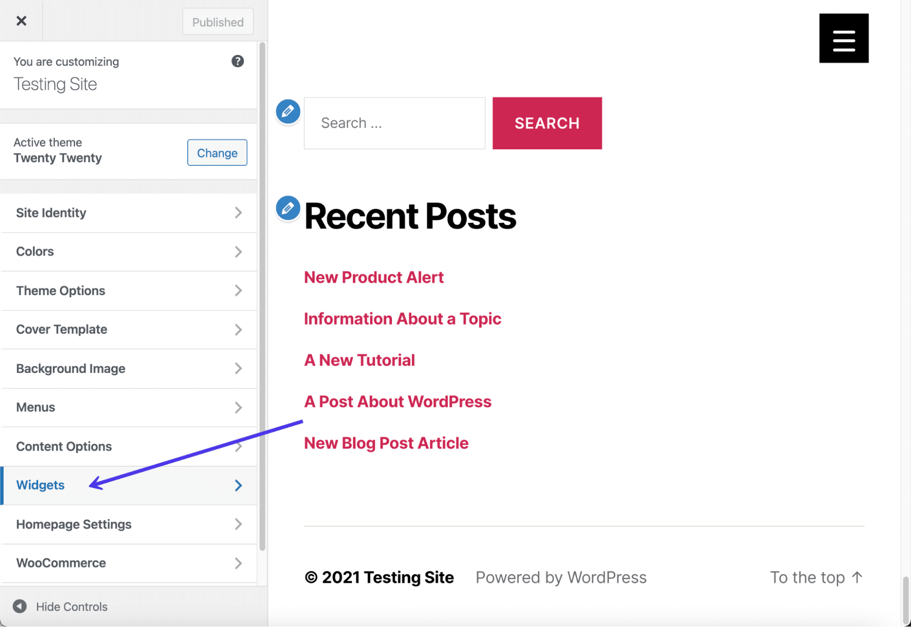911x627 pixels.
Task: Click the Search input field
Action: (394, 122)
